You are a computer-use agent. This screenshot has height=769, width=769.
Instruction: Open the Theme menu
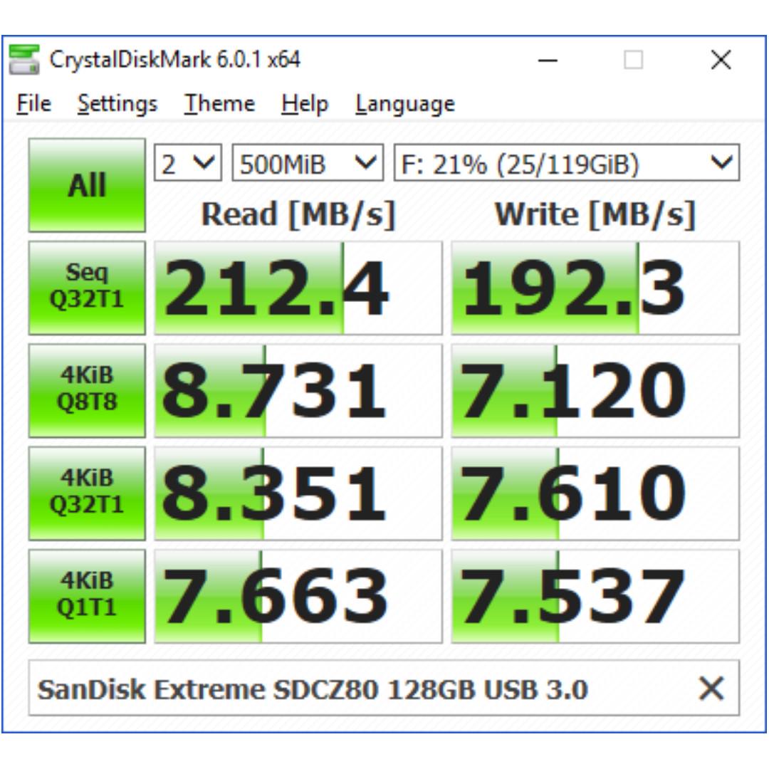click(x=219, y=103)
